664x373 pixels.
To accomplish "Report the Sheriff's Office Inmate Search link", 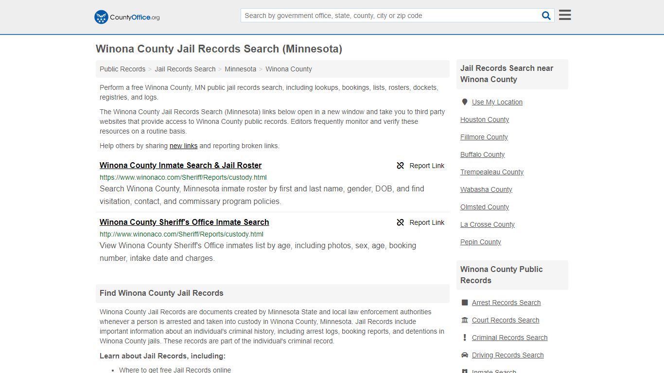I will (x=420, y=222).
